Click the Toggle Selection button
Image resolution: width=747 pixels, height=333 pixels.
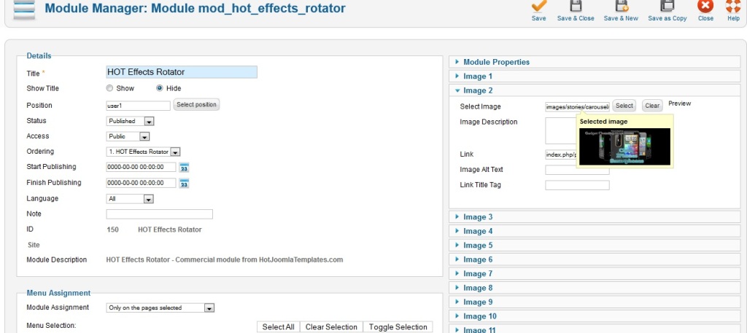398,327
